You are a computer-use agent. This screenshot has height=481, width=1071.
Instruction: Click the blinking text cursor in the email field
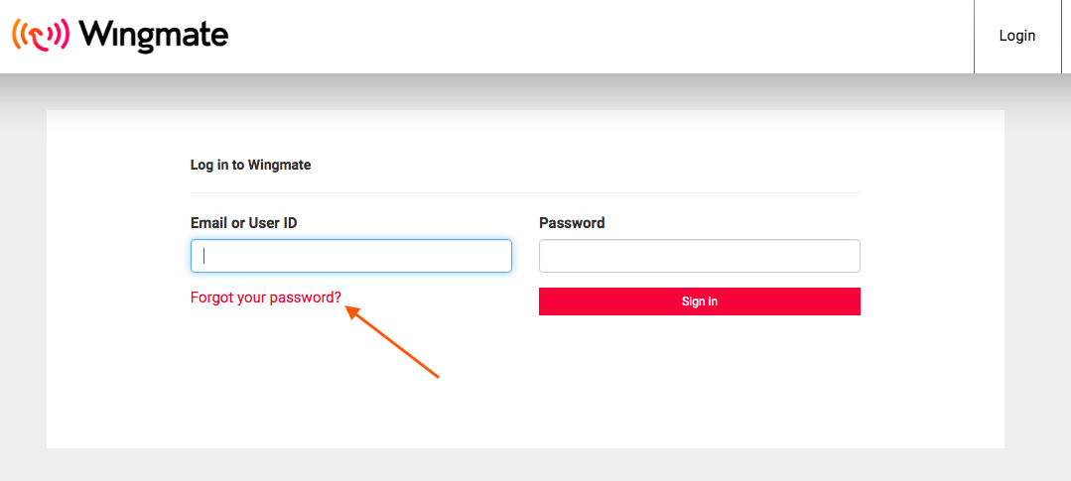204,256
